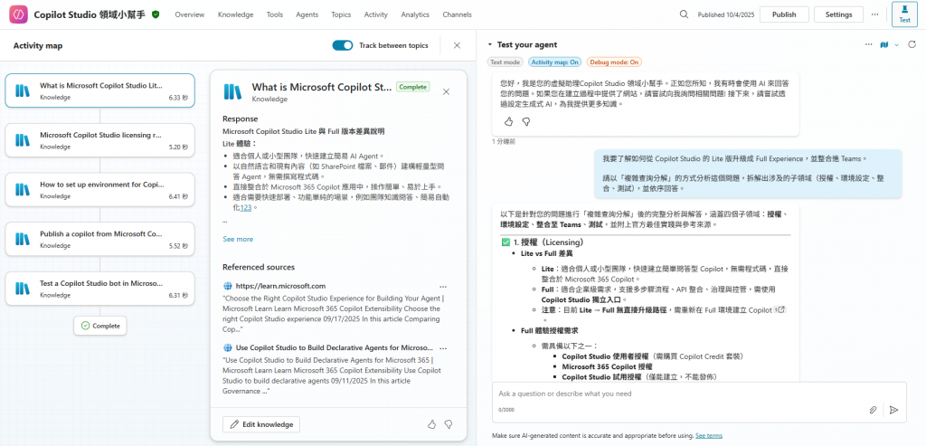The height and width of the screenshot is (446, 926).
Task: Switch to the Knowledge tab
Action: pos(236,14)
